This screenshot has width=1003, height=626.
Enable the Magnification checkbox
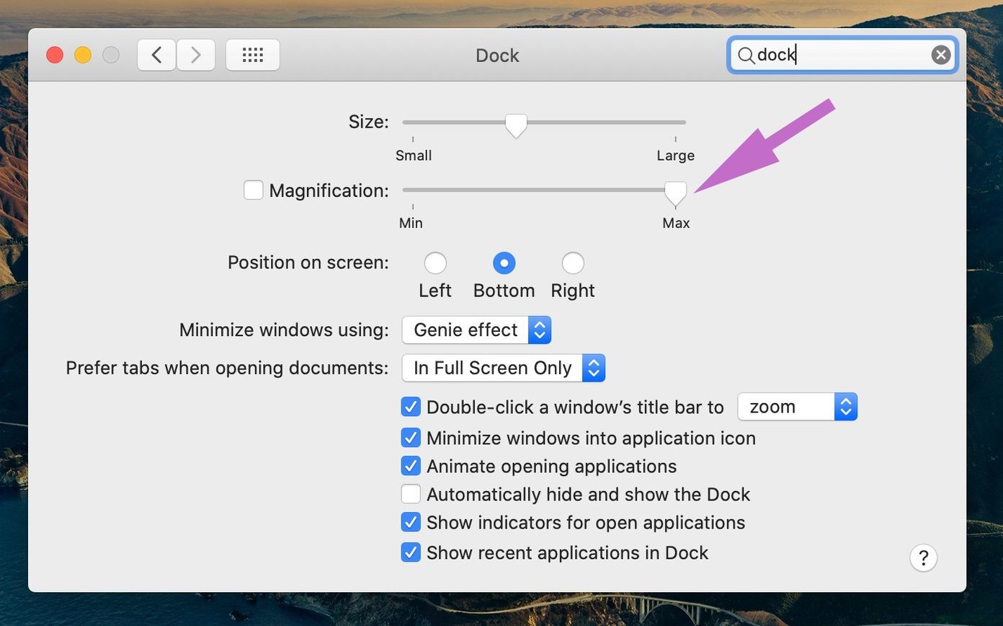coord(253,190)
